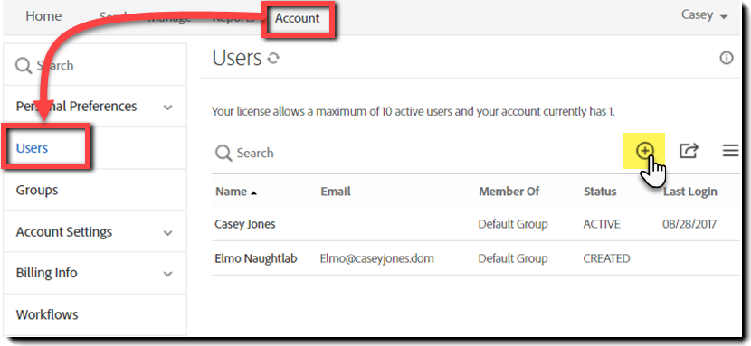Click the 08/28/2017 last login cell
751x346 pixels.
pos(689,224)
